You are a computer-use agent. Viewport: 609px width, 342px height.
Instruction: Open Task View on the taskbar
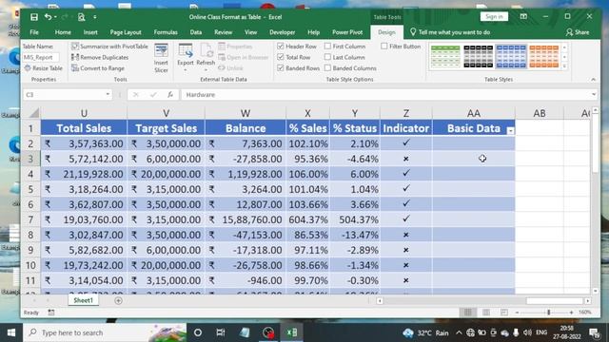pyautogui.click(x=221, y=332)
